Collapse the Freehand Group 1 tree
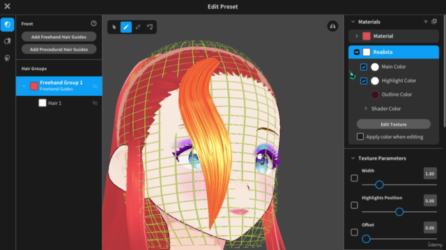 click(x=24, y=86)
